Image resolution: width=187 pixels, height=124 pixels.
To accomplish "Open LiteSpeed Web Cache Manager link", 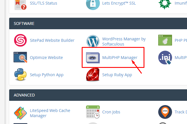I will click(50, 113).
